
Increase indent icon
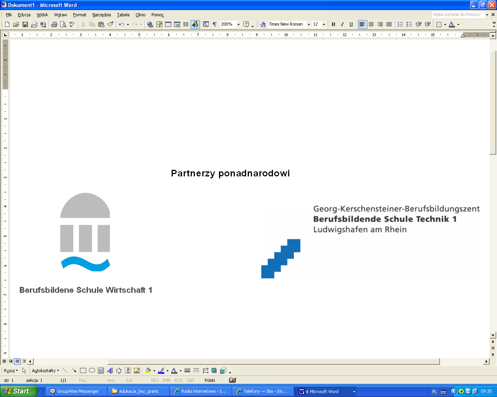(x=427, y=24)
